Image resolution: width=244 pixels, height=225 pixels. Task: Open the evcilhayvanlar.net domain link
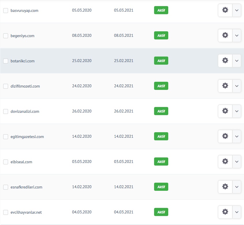tap(26, 212)
